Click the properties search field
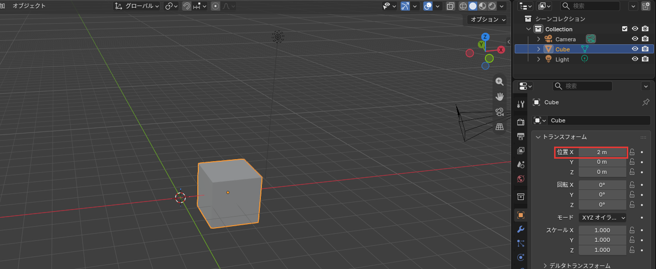 pos(582,86)
